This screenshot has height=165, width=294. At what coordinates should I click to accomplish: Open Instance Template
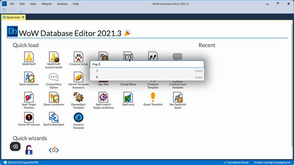click(x=79, y=121)
